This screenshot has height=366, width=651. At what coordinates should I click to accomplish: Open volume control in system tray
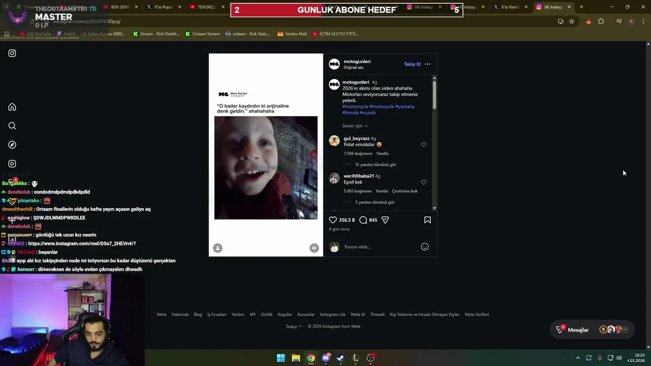coord(619,358)
